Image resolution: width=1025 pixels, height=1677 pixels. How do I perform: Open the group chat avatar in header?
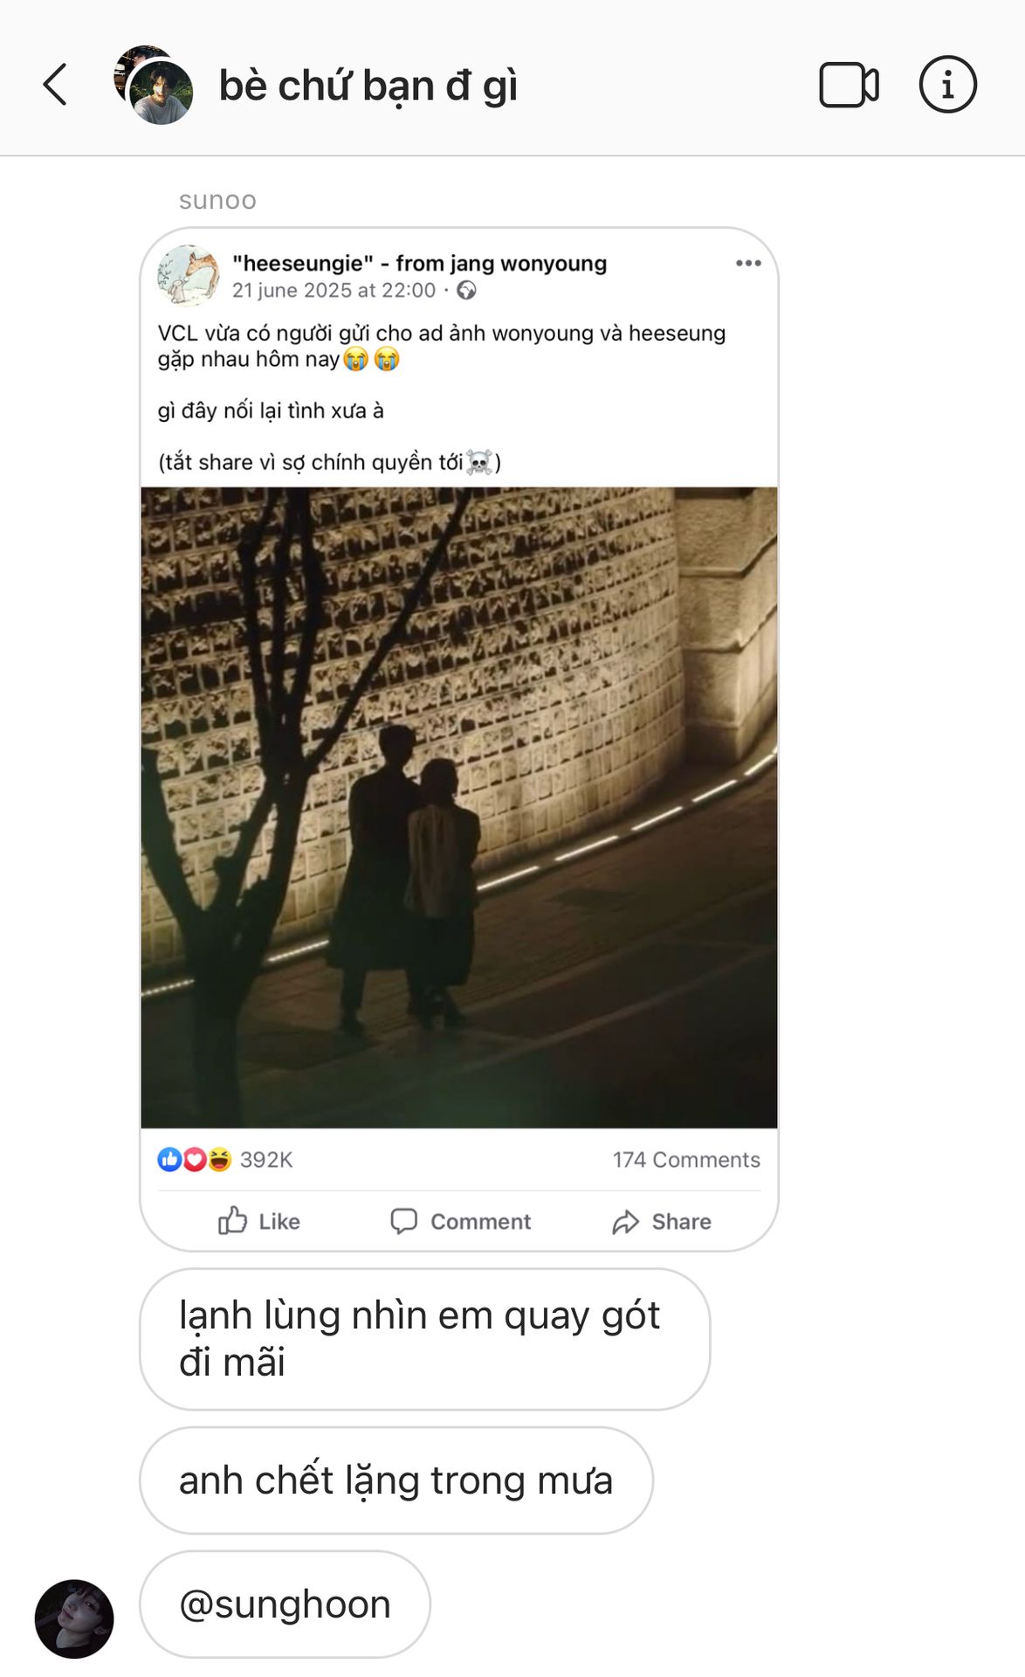coord(155,85)
